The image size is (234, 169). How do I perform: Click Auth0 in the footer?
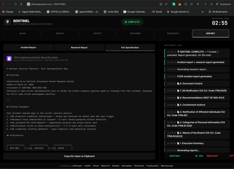click(87, 166)
